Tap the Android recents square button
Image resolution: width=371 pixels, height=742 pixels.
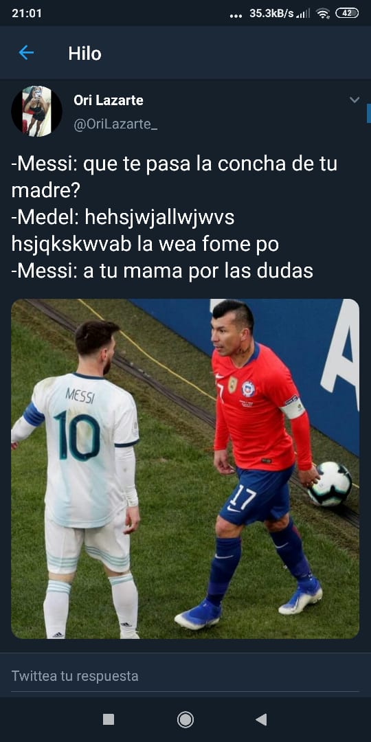point(109,719)
